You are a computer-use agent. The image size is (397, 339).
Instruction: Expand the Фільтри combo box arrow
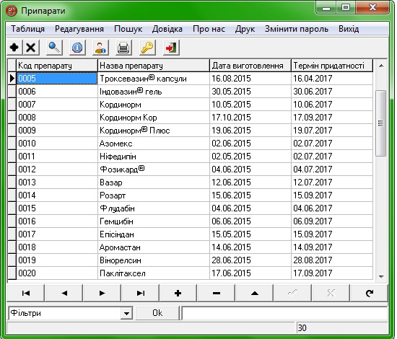[x=126, y=314]
